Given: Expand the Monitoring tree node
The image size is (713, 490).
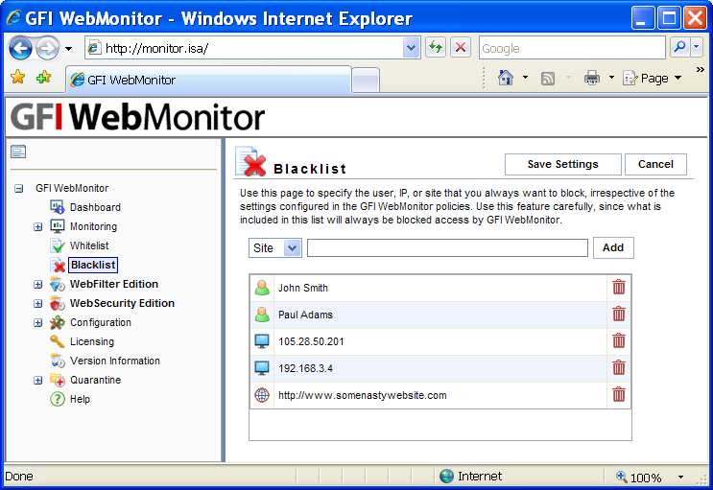Looking at the screenshot, I should [x=37, y=226].
